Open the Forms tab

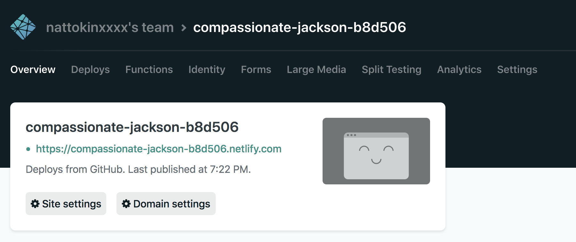click(x=256, y=69)
